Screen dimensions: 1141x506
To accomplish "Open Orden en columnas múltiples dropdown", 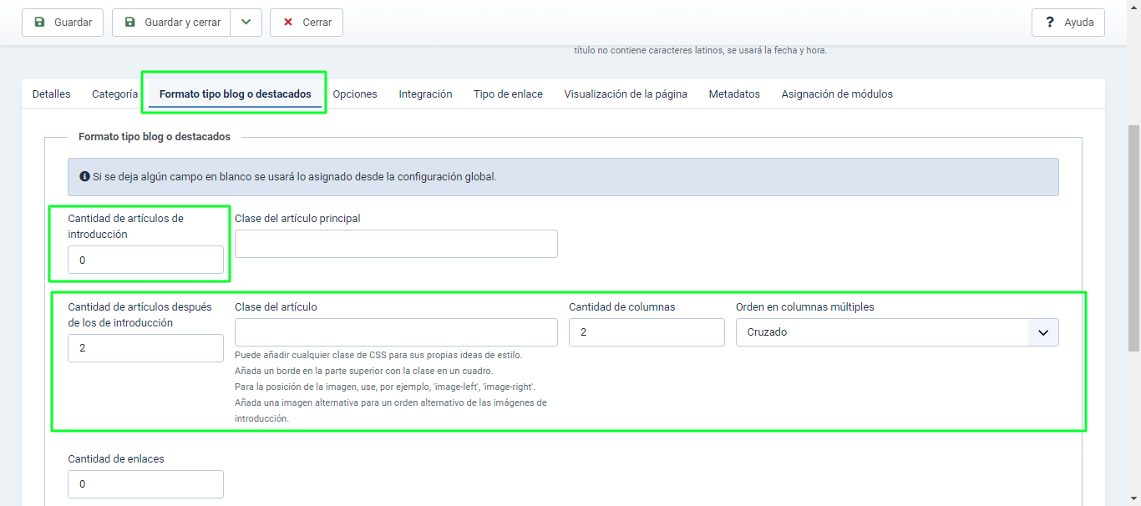I will [897, 332].
